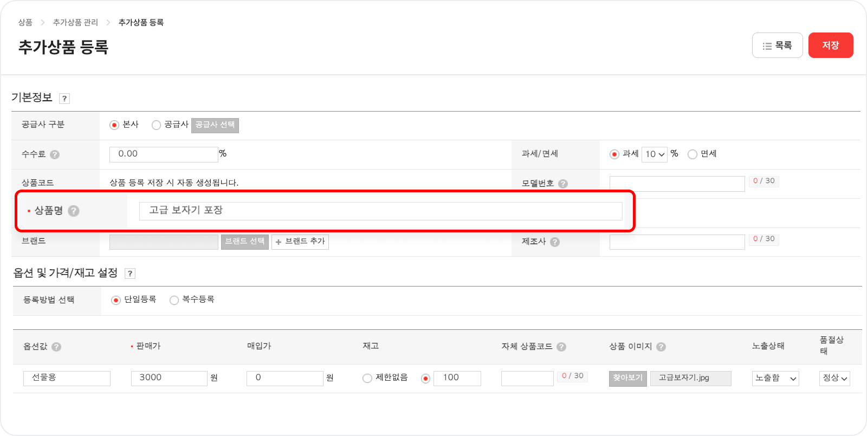Image resolution: width=867 pixels, height=436 pixels.
Task: Go to 추가상품 관리 breadcrumb
Action: pos(75,22)
